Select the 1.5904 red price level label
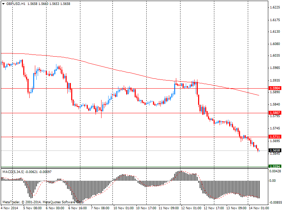 275,88
